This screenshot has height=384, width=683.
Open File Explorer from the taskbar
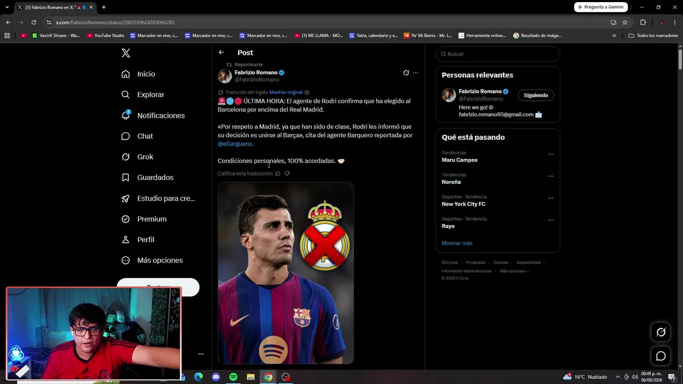tap(251, 377)
